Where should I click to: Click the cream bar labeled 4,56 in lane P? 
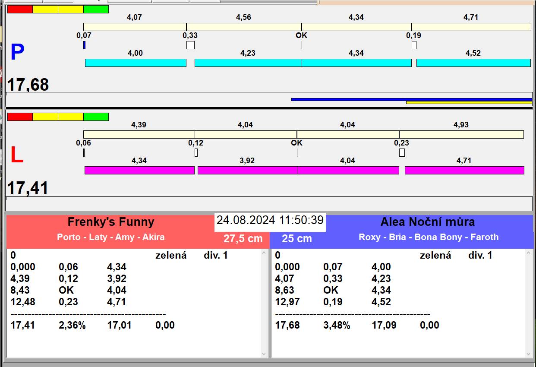click(x=244, y=27)
